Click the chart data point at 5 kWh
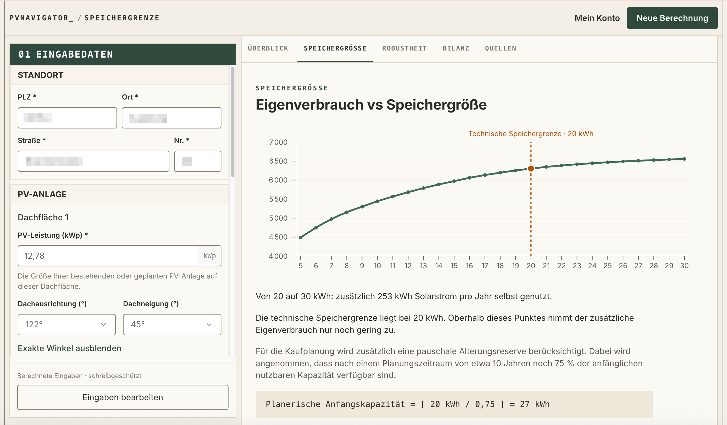This screenshot has height=425, width=727. point(301,237)
